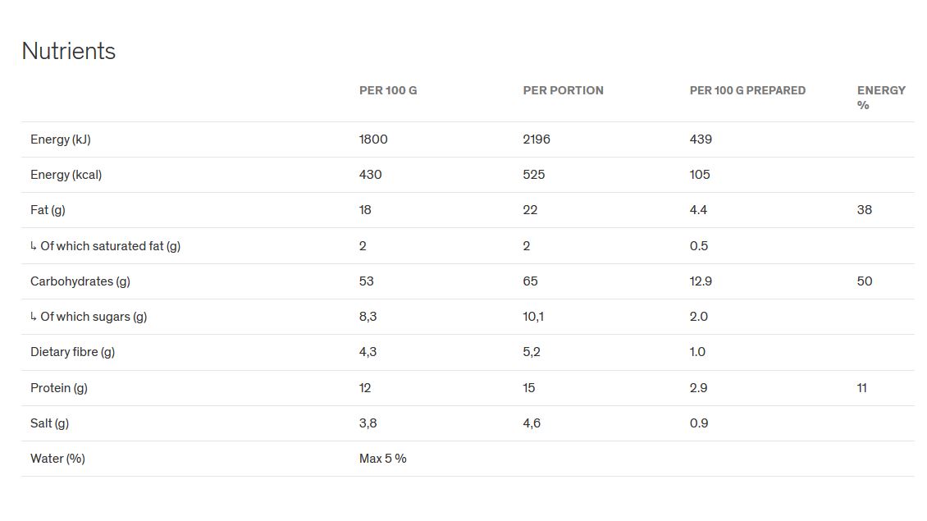Click the saturated fat row label
927x521 pixels.
110,246
